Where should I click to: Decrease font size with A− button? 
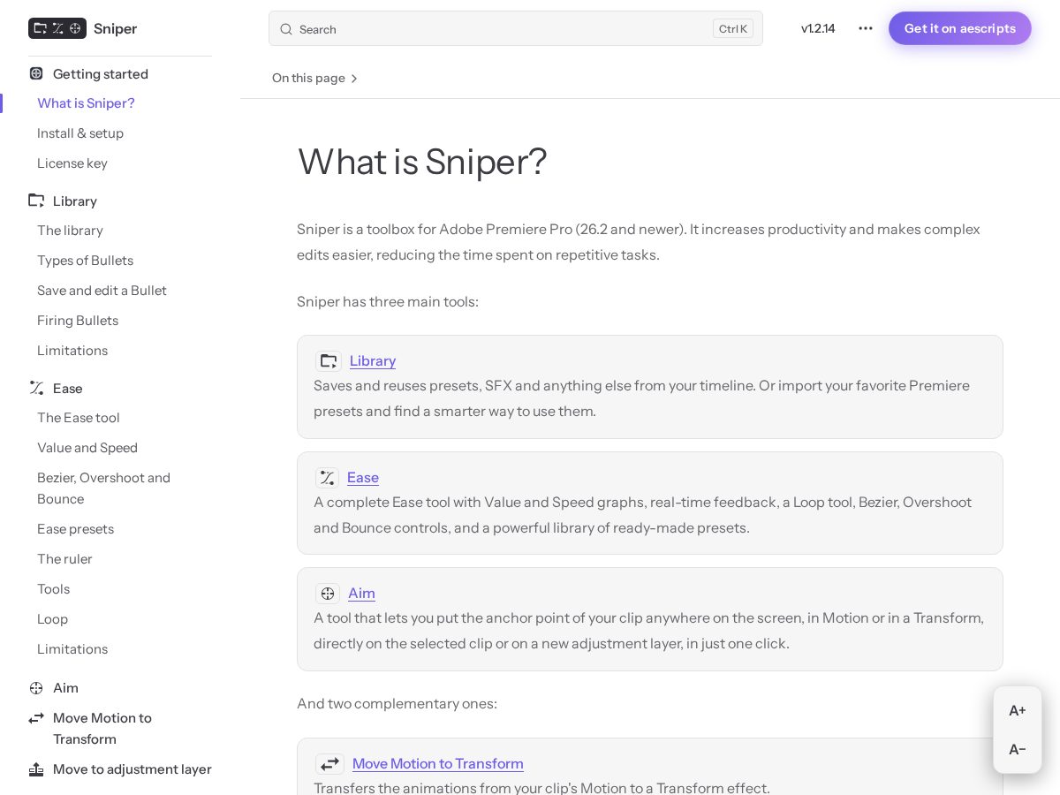click(1018, 749)
